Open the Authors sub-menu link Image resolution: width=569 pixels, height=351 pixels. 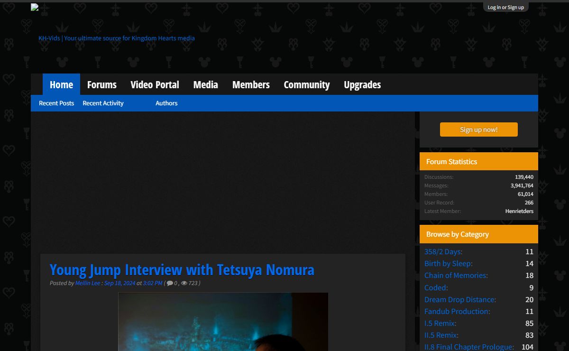[x=166, y=103]
